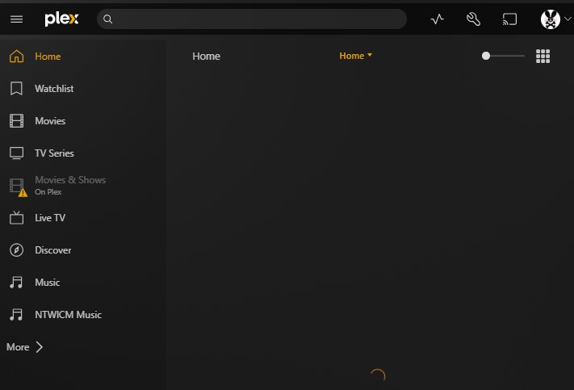This screenshot has width=574, height=390.
Task: Open the NTWICM Music library
Action: tap(68, 315)
